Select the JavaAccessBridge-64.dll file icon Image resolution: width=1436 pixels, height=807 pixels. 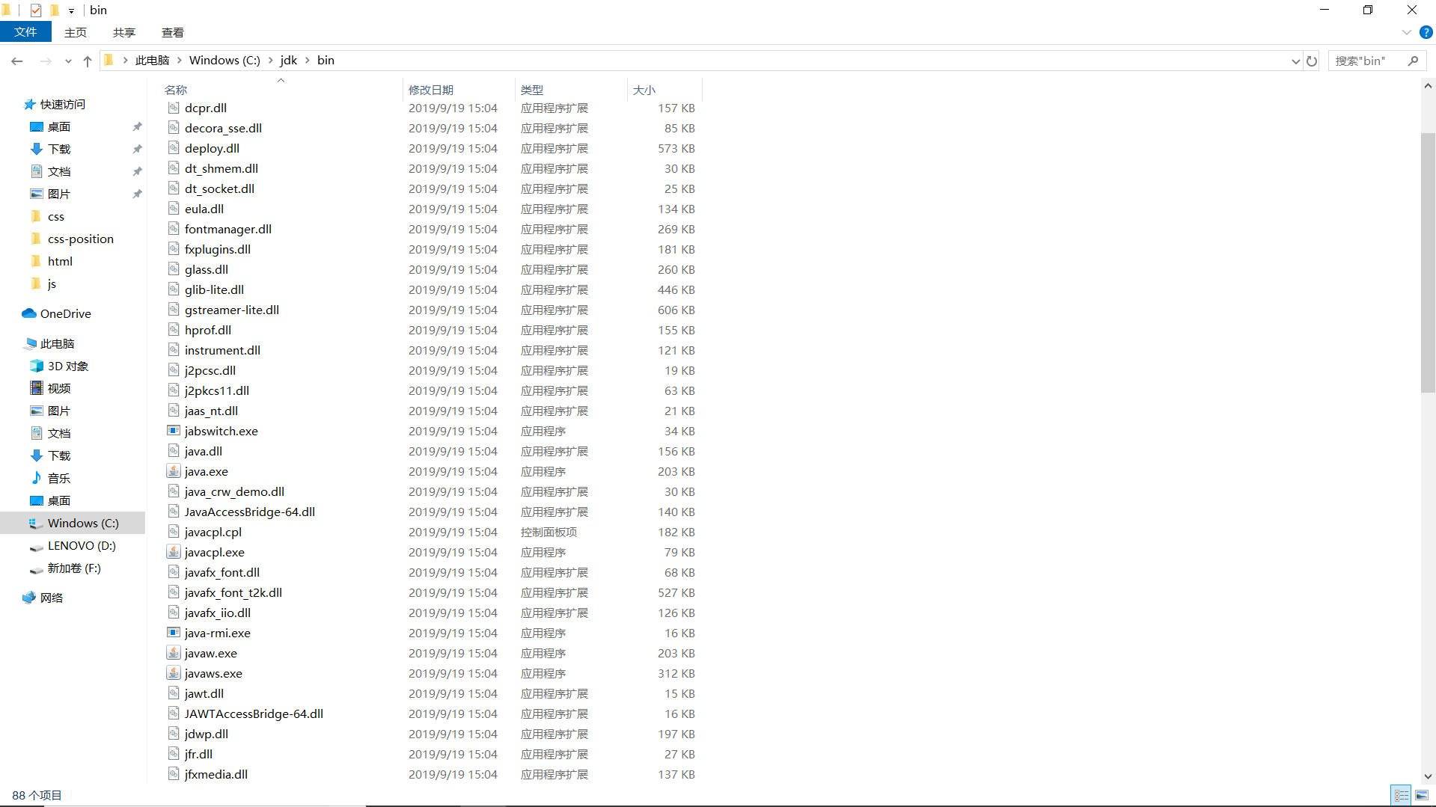(174, 512)
